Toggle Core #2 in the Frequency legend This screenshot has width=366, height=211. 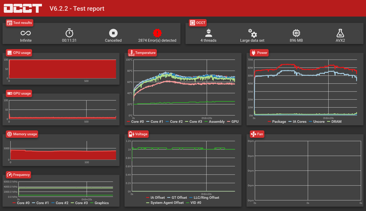coord(60,203)
